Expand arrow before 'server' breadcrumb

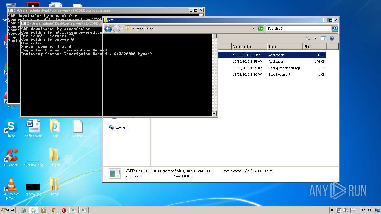[x=133, y=29]
